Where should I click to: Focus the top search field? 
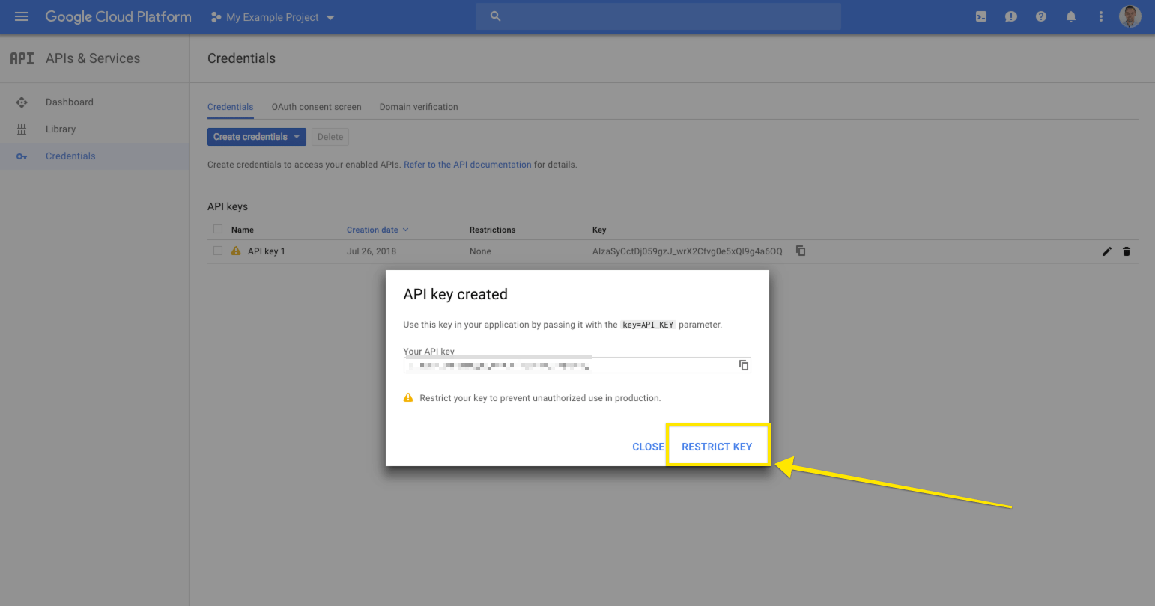point(658,16)
